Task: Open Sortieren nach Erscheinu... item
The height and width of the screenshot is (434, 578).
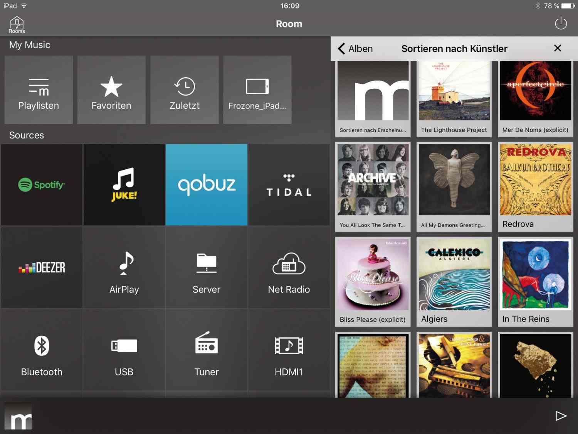Action: click(x=373, y=99)
